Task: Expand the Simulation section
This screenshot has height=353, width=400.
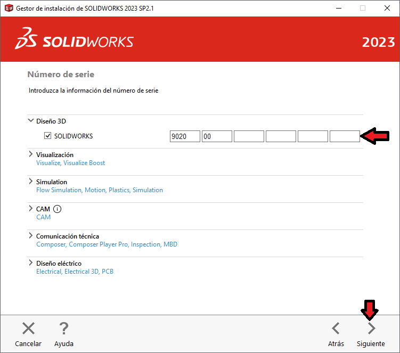Action: pyautogui.click(x=30, y=182)
